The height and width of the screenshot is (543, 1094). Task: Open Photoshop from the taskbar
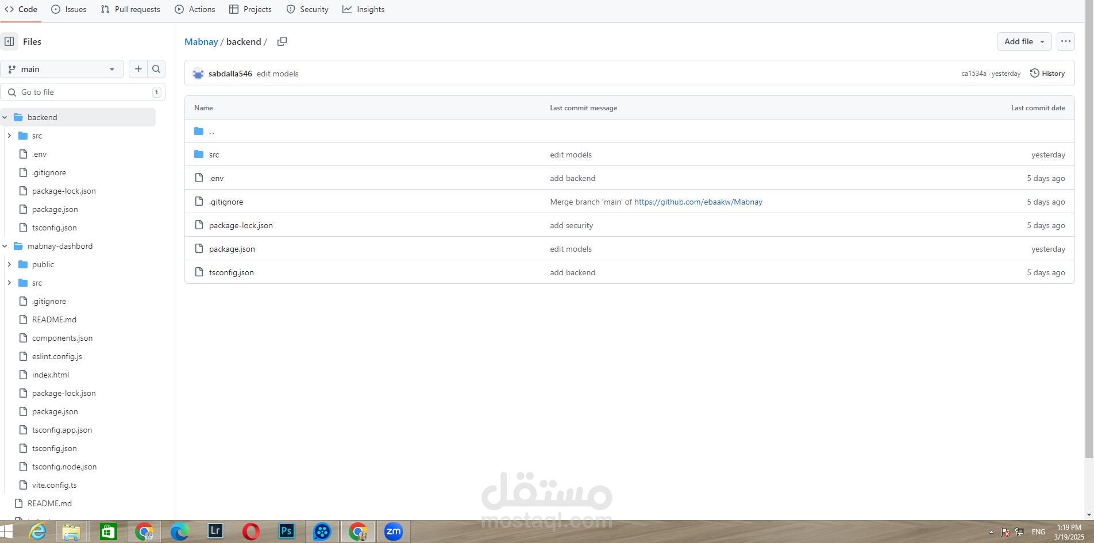coord(286,532)
